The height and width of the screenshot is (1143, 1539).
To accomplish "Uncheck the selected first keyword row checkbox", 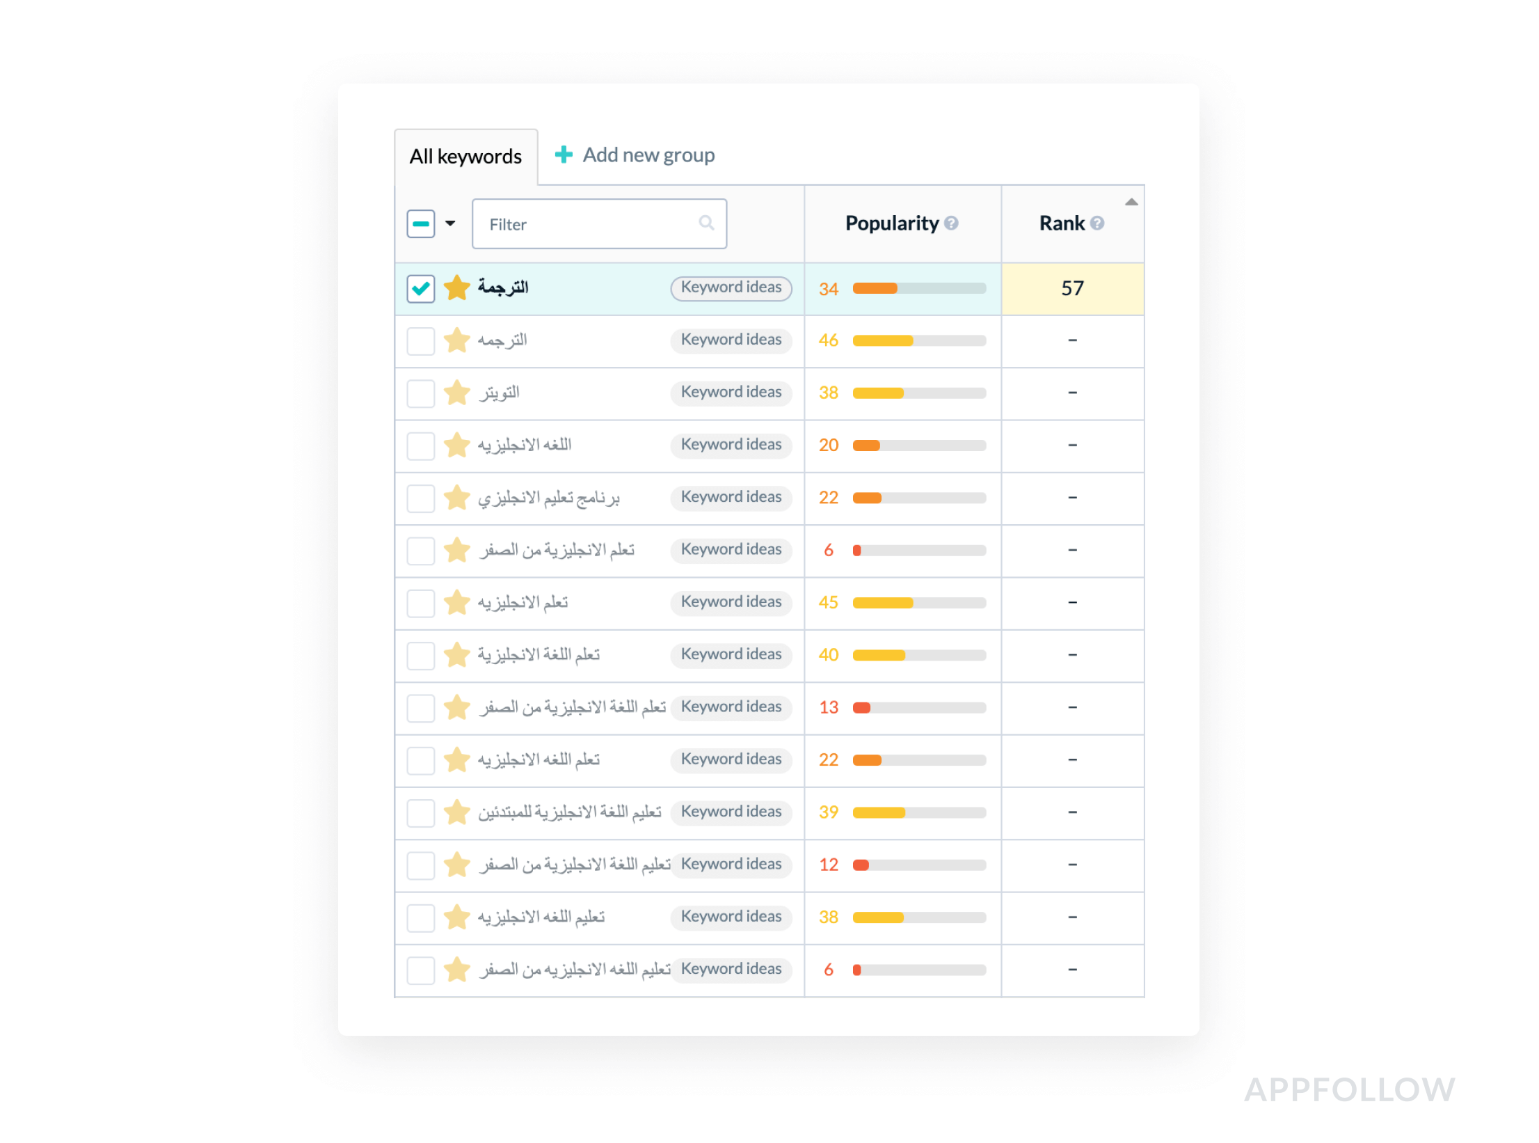I will point(421,288).
